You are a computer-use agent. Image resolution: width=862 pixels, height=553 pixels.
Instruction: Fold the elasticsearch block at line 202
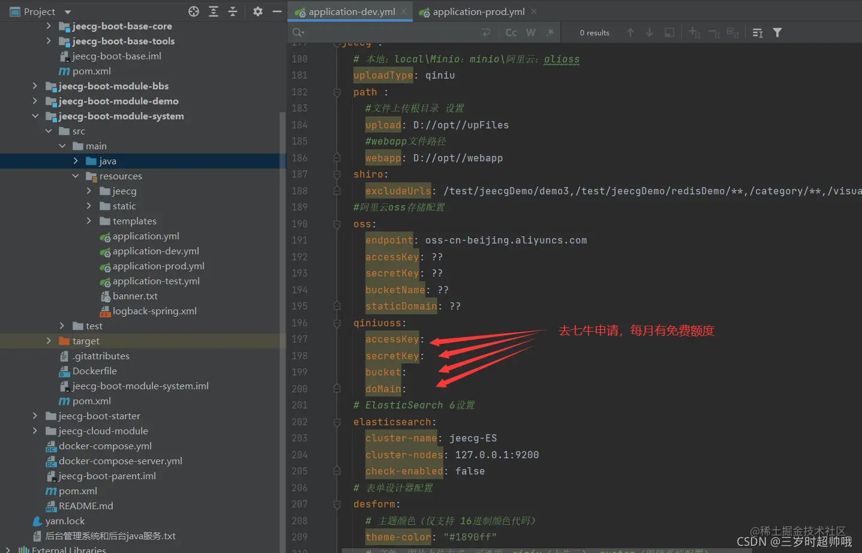point(337,422)
